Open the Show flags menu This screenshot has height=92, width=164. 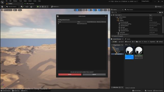pos(20,10)
